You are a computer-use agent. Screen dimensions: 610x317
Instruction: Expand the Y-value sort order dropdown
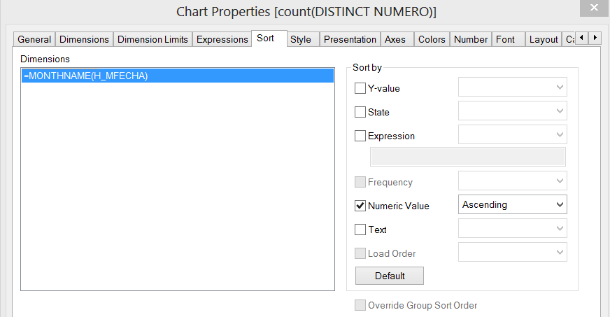click(x=512, y=87)
